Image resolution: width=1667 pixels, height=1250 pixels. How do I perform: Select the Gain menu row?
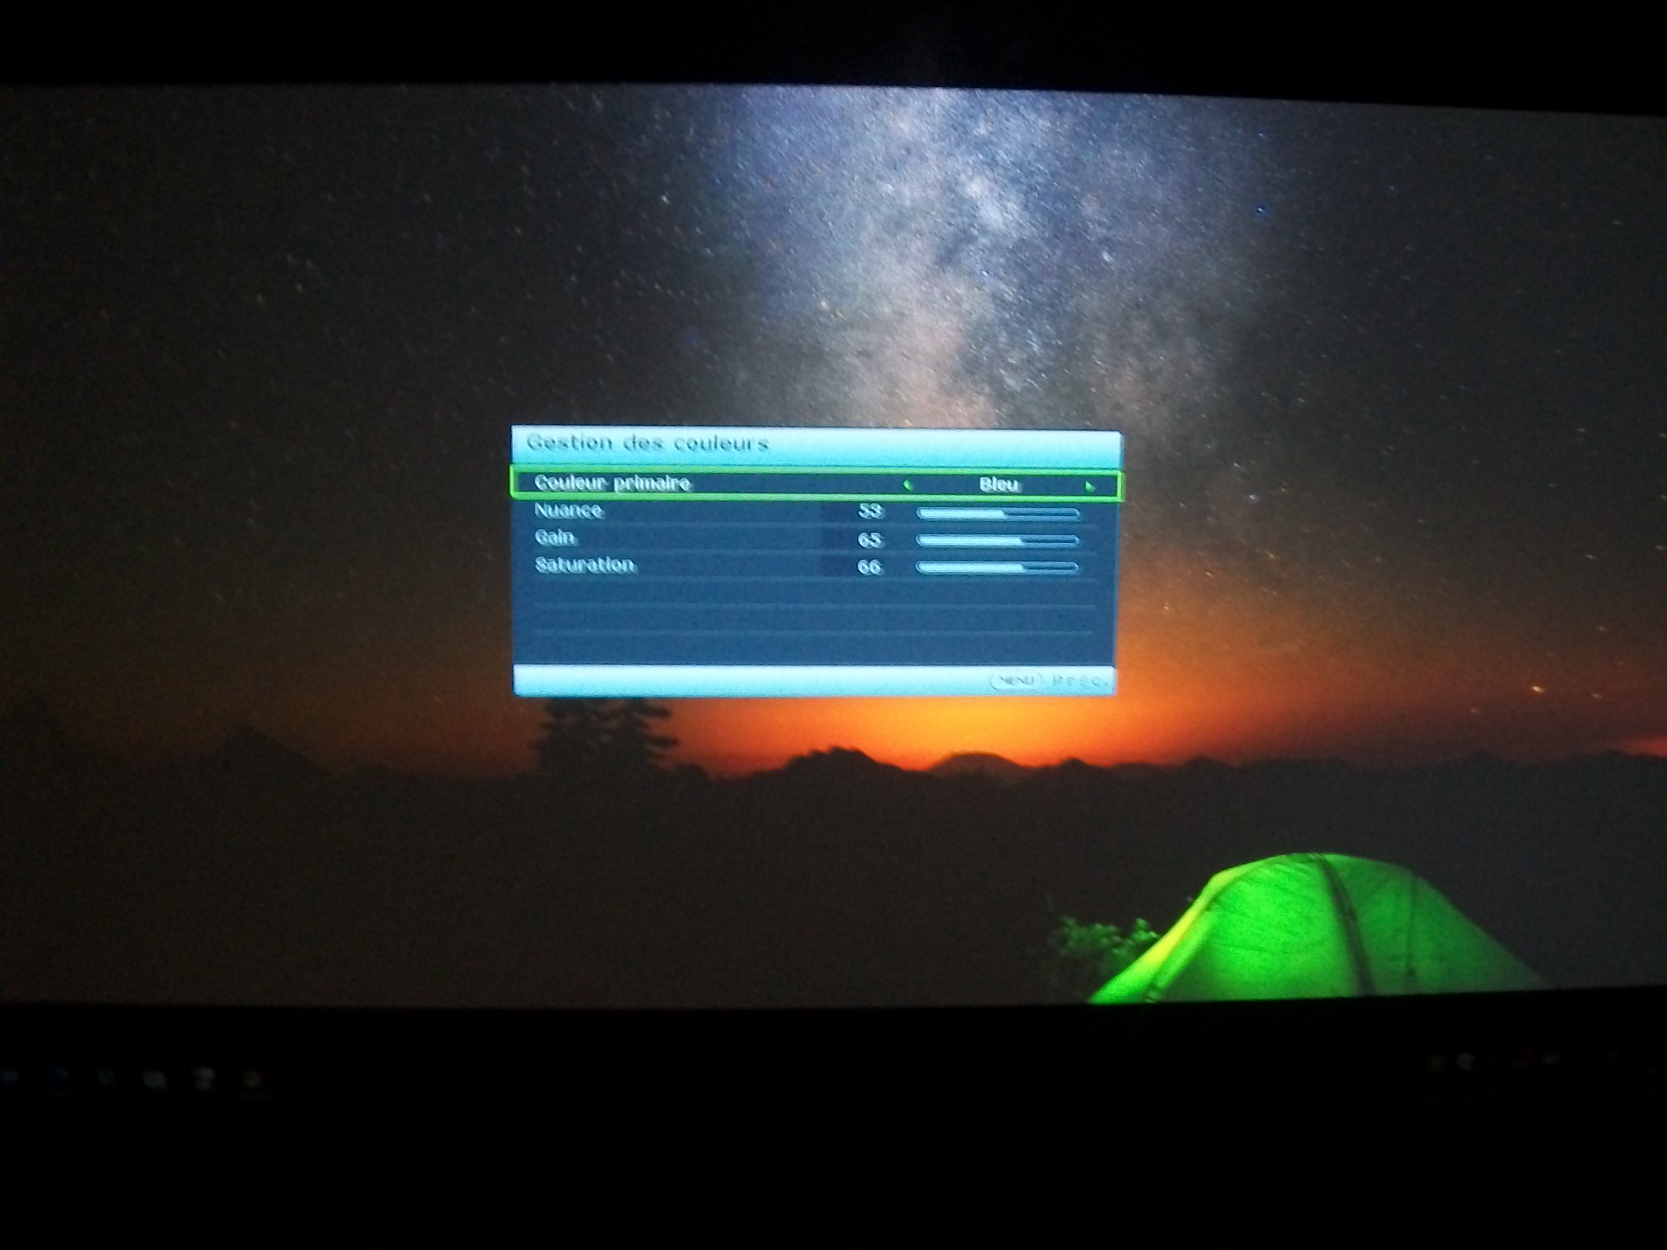(814, 539)
